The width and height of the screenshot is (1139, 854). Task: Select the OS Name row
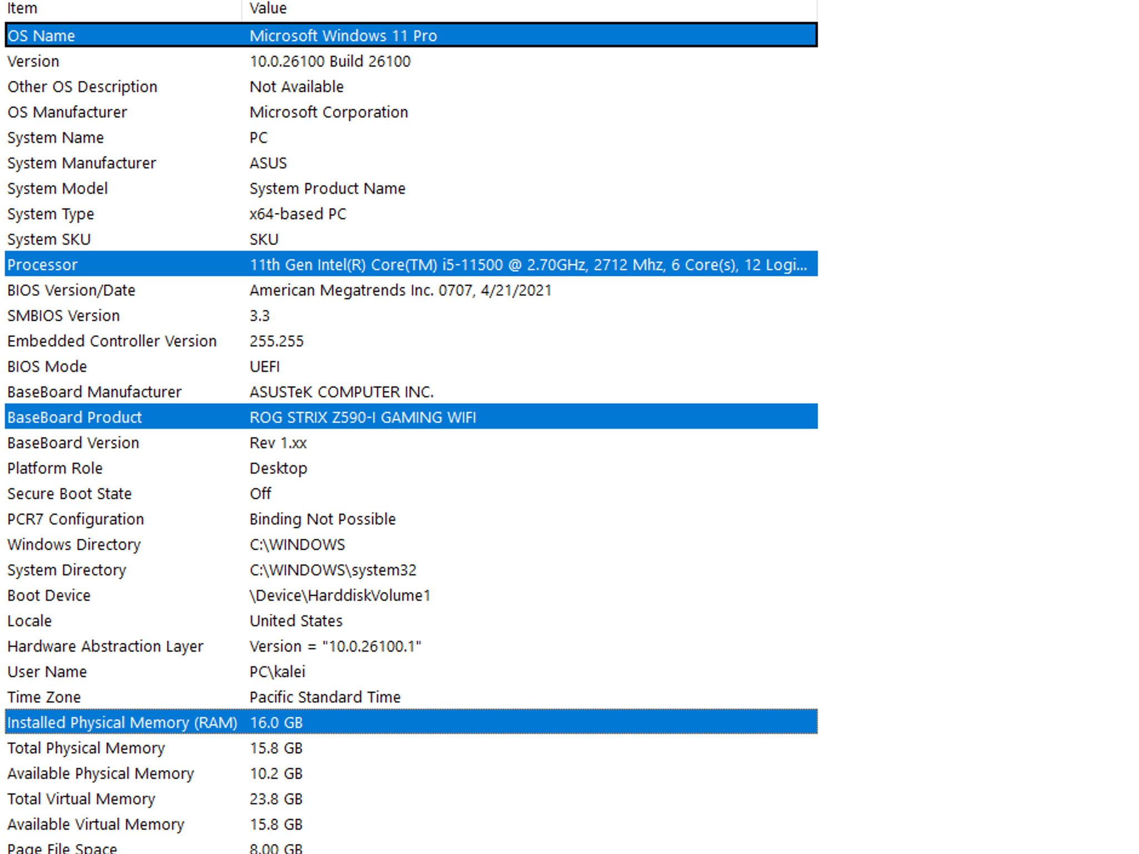coord(222,35)
